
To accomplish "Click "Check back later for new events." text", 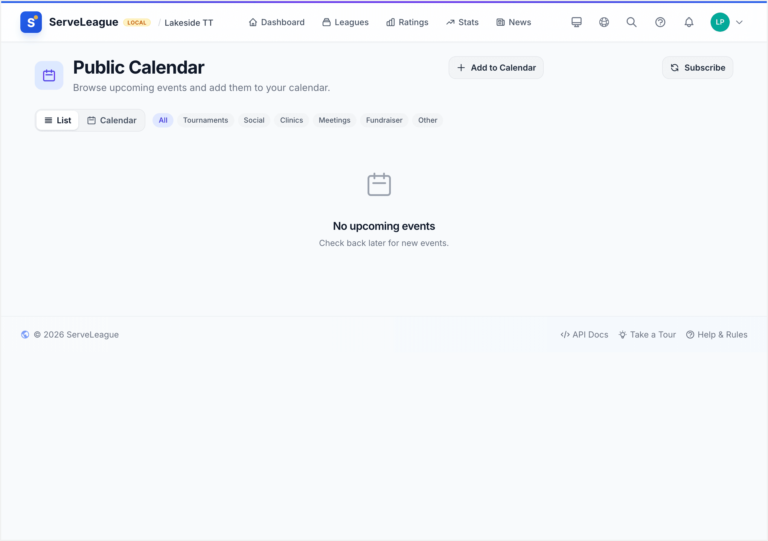I will [384, 243].
